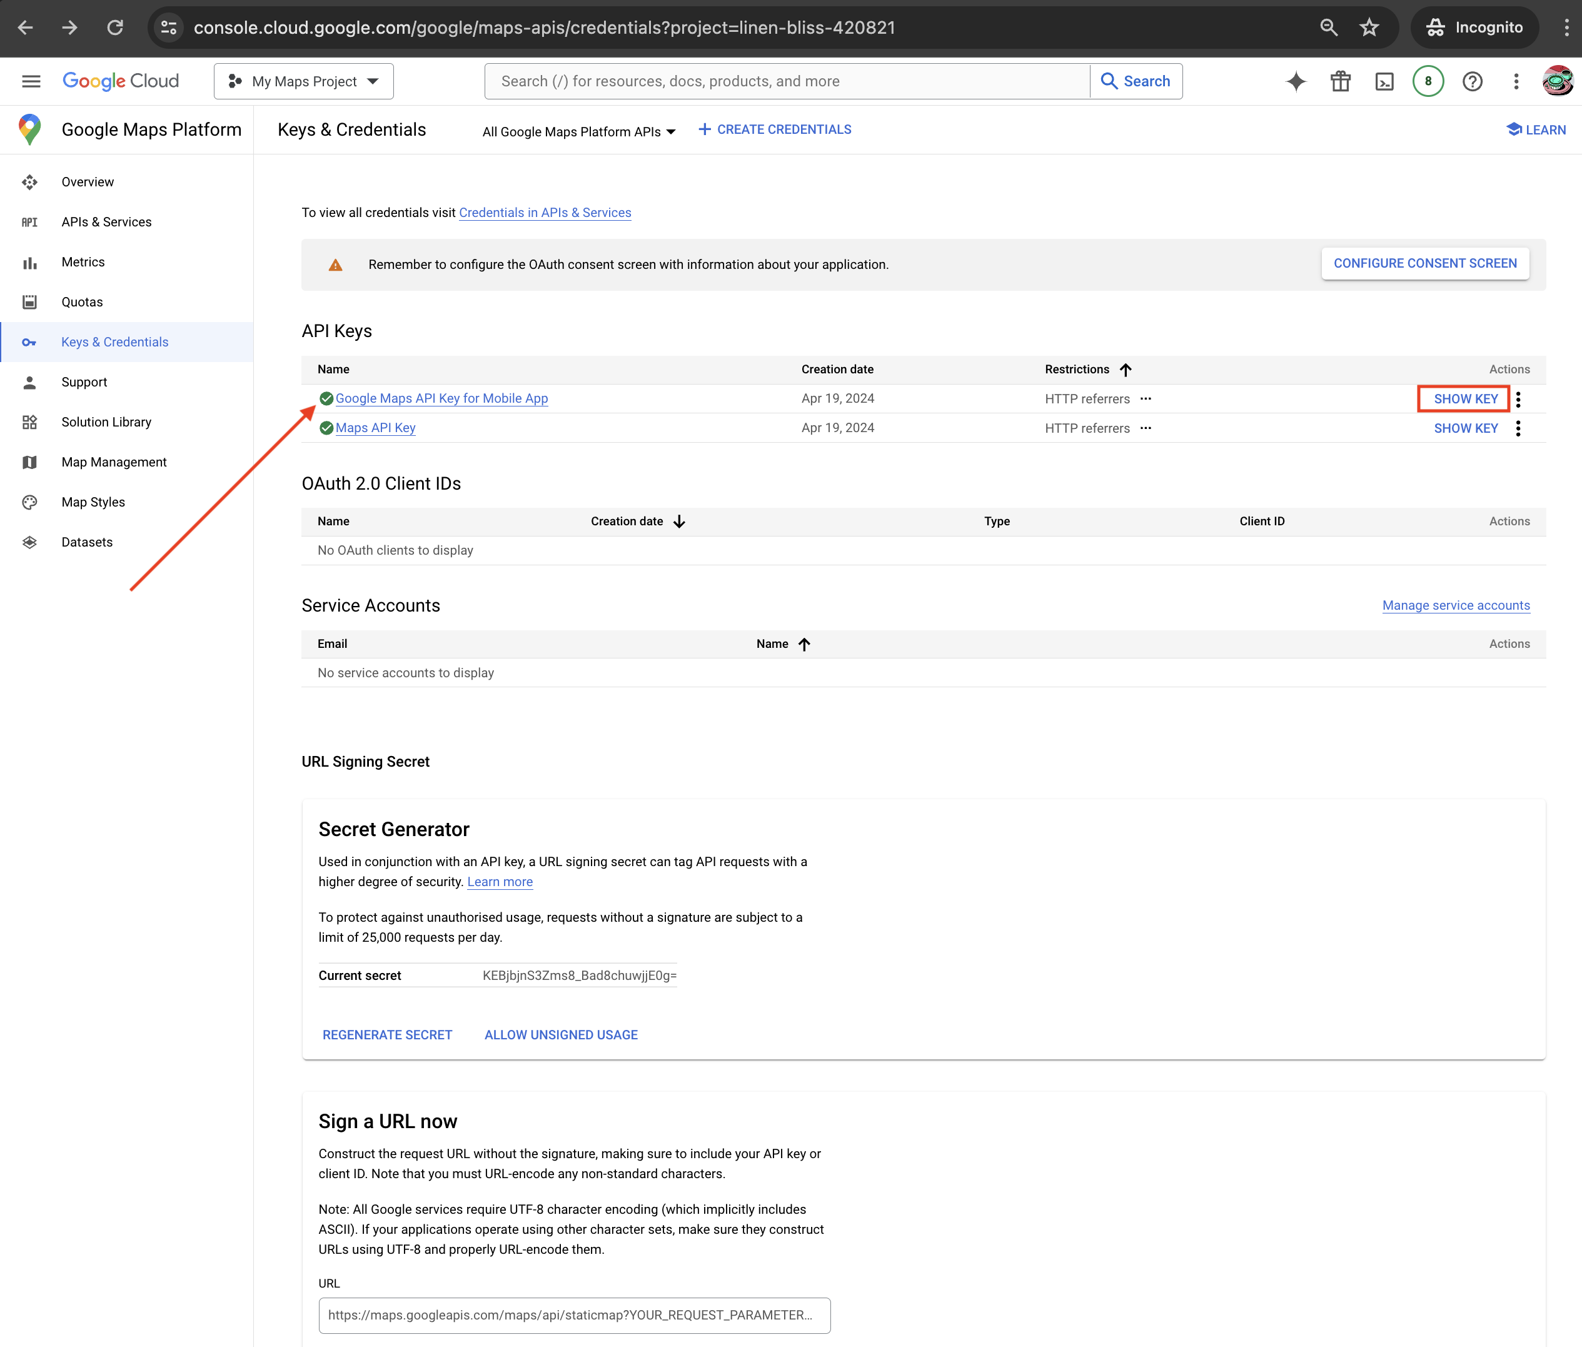The height and width of the screenshot is (1347, 1582).
Task: Click the URL field under Sign a URL now
Action: point(574,1315)
